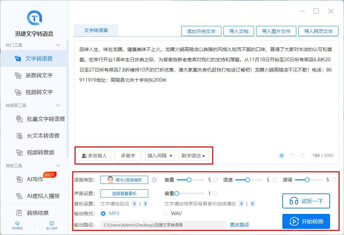Image resolution: width=344 pixels, height=235 pixels.
Task: Increase 背景音乐继续播放 value right arrow
Action: click(x=252, y=204)
